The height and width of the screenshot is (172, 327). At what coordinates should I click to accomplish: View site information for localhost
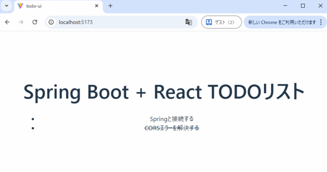pyautogui.click(x=51, y=22)
